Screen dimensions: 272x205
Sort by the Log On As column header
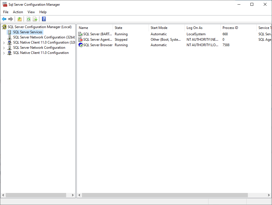(203, 28)
